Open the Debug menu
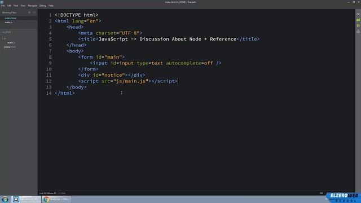Image resolution: width=361 pixels, height=203 pixels. coord(43,6)
